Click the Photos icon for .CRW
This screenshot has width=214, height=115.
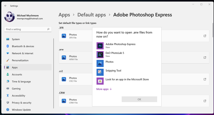64,101
